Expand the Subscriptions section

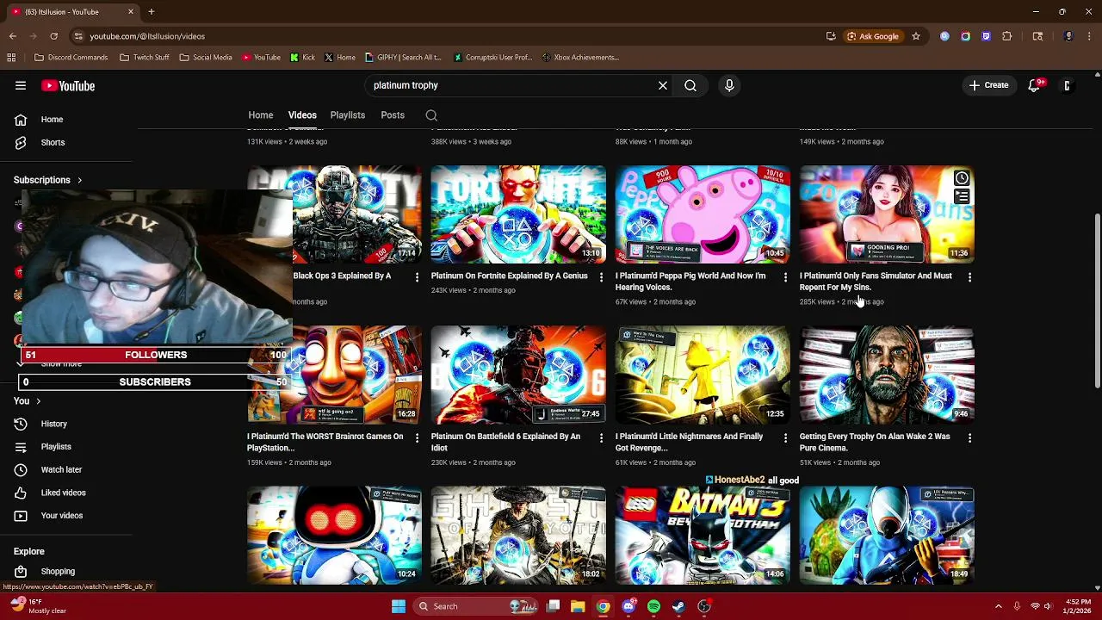pos(47,180)
